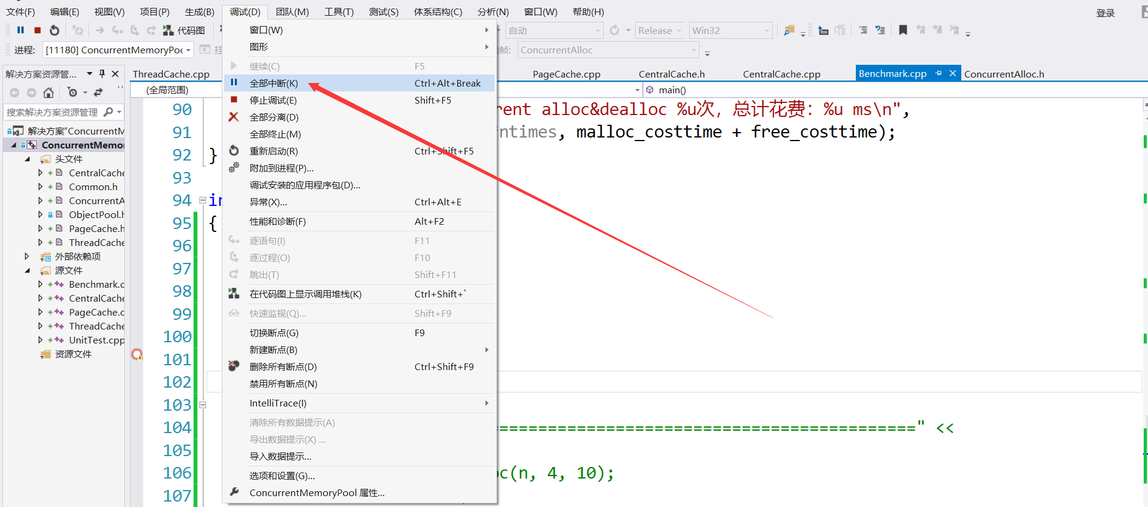Select 删除所有断点(D) menu item
The width and height of the screenshot is (1148, 507).
point(360,366)
